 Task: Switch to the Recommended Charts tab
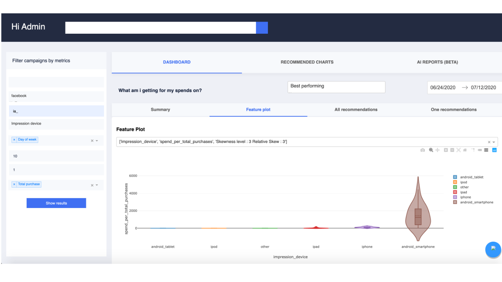(x=307, y=62)
